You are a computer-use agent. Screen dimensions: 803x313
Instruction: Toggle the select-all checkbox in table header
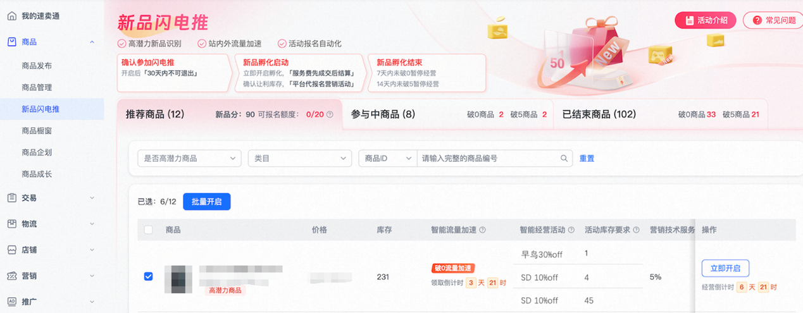(x=149, y=230)
